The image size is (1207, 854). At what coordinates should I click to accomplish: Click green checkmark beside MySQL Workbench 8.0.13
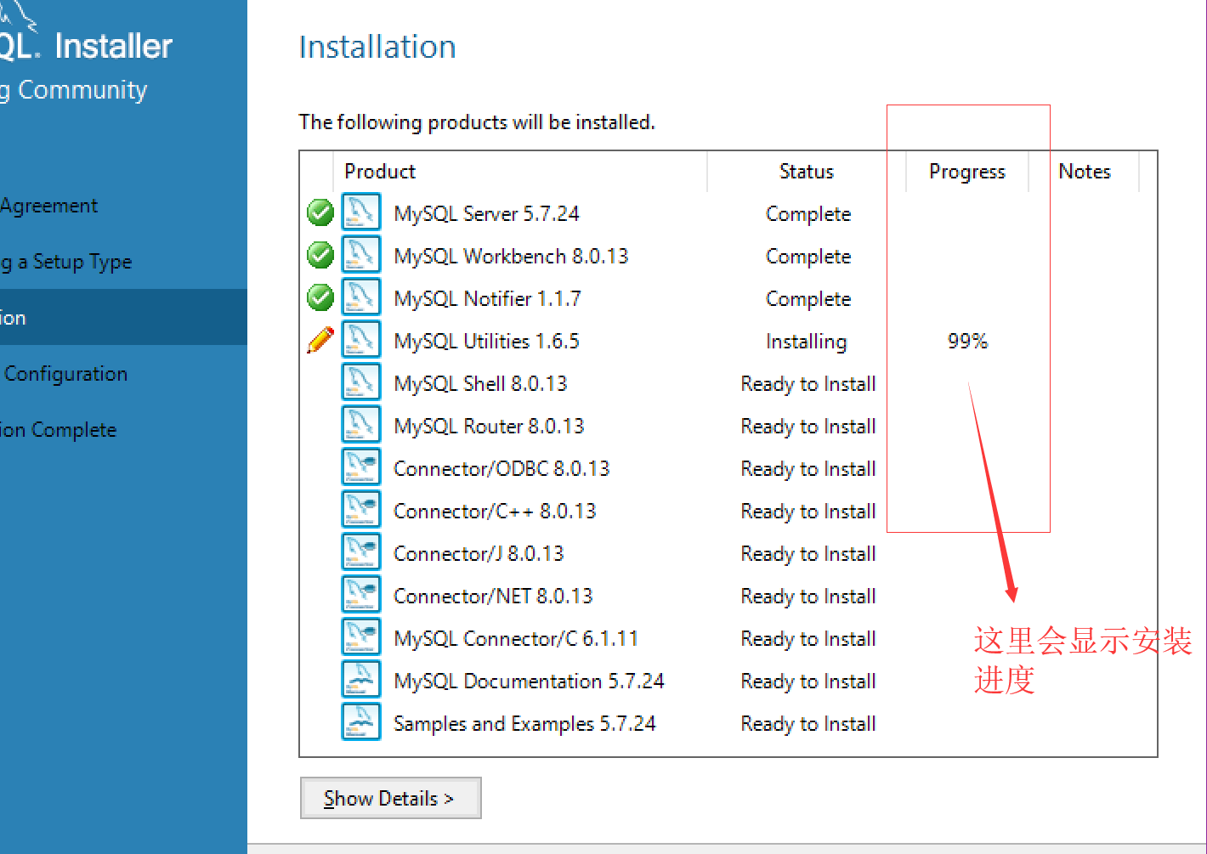pos(320,255)
